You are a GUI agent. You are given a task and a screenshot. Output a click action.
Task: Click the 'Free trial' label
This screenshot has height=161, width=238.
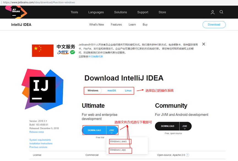pyautogui.click(x=100, y=137)
